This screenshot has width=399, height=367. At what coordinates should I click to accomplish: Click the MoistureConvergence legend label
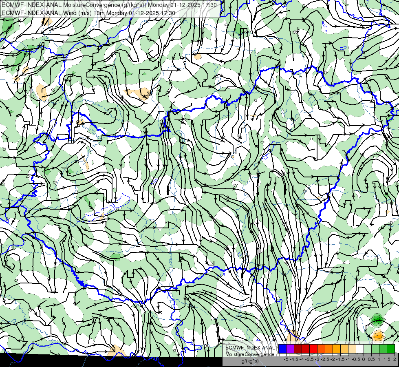tap(250, 354)
